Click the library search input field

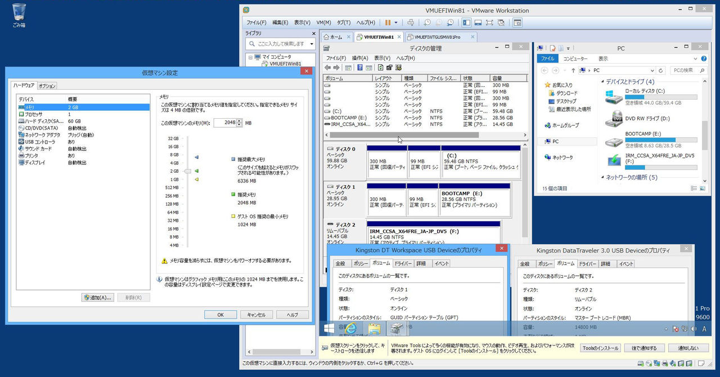point(279,43)
